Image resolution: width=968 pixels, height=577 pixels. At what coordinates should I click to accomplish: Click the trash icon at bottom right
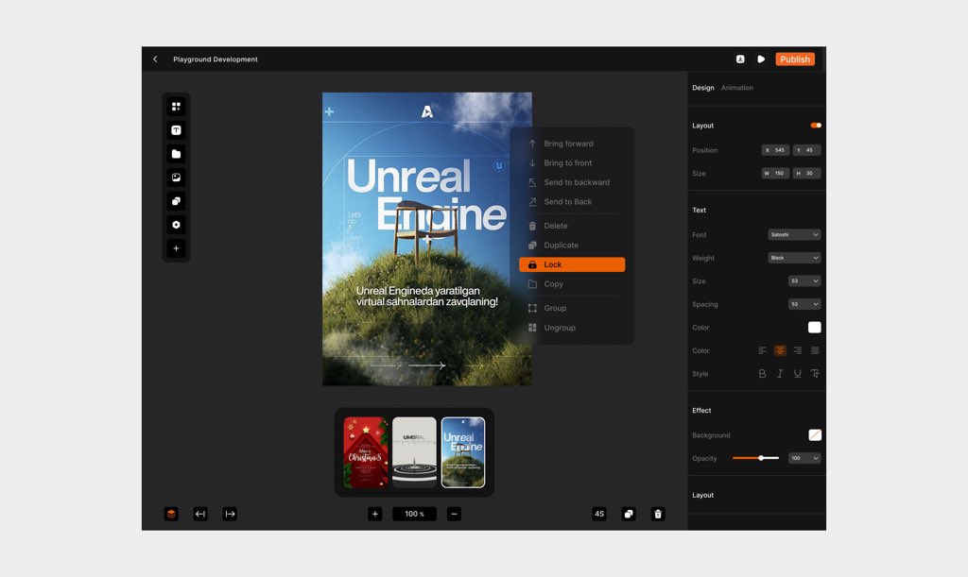pos(658,514)
